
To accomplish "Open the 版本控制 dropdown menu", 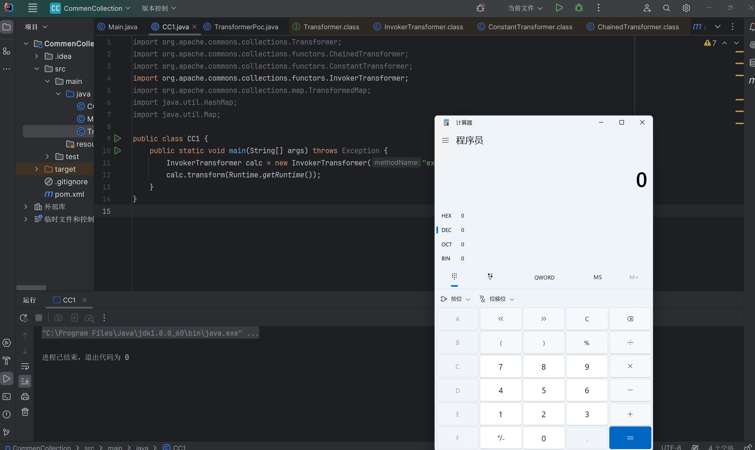I will coord(159,8).
